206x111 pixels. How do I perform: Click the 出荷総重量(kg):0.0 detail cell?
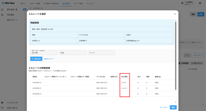tap(149, 41)
